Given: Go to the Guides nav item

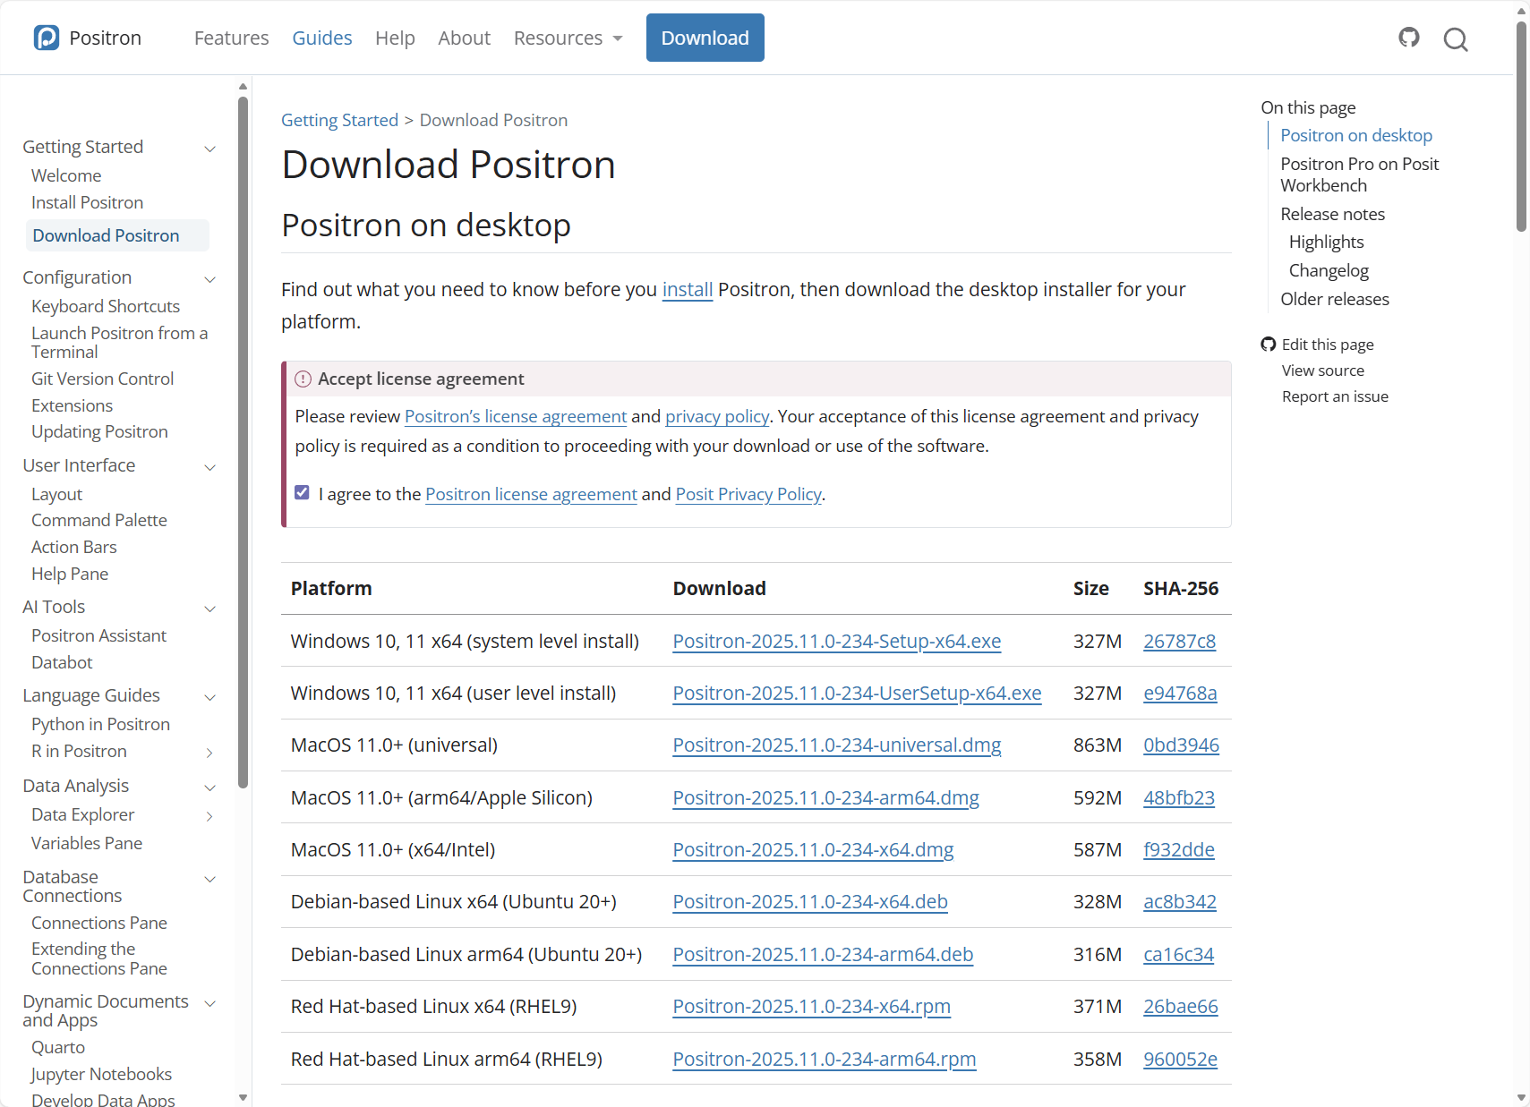Looking at the screenshot, I should [322, 38].
